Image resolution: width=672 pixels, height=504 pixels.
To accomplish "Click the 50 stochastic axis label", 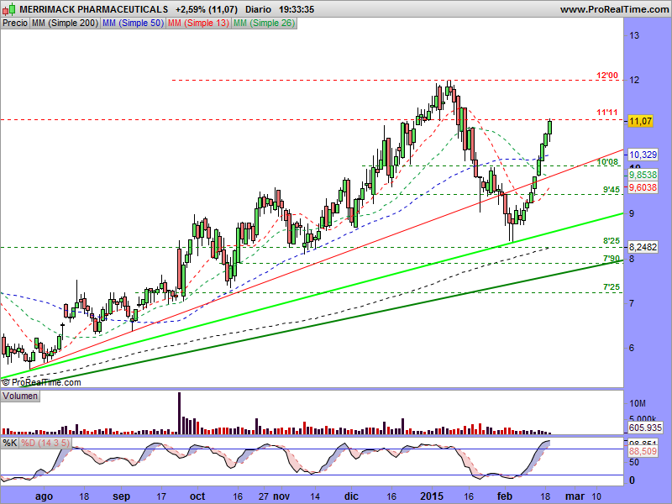I will click(x=634, y=463).
